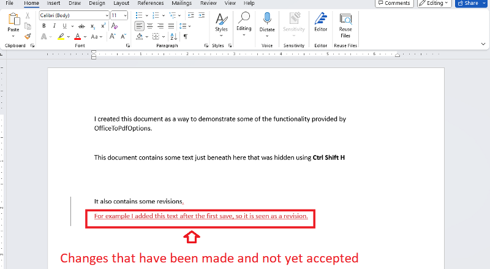The height and width of the screenshot is (269, 490).
Task: Open line and paragraph spacing icon
Action: 183,26
